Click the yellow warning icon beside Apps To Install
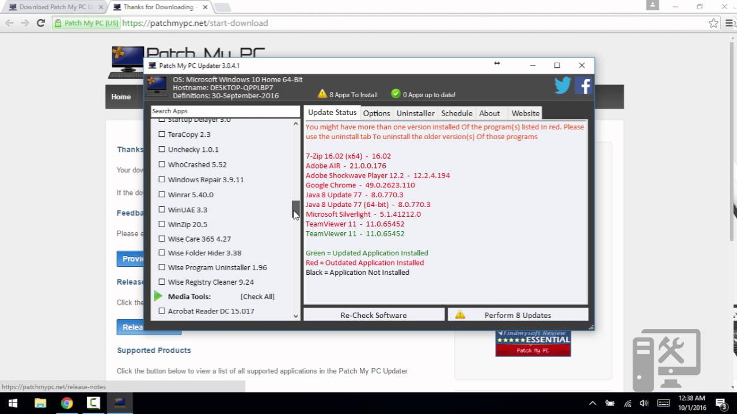This screenshot has width=737, height=414. coord(322,94)
